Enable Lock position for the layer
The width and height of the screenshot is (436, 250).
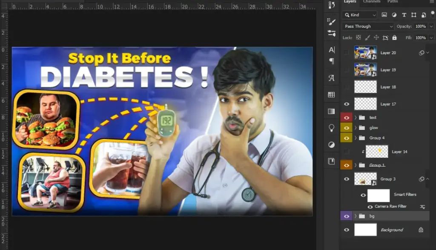[x=376, y=37]
